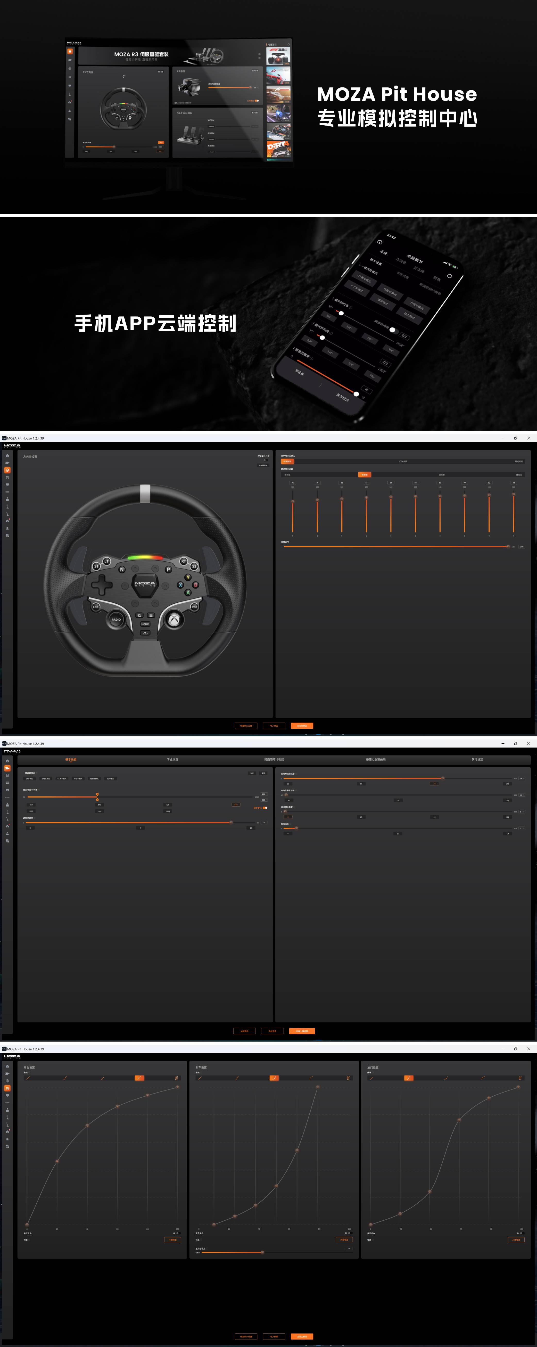The image size is (537, 1347).
Task: Choose linear curve preset in 刹车设置 panel
Action: 200,1078
